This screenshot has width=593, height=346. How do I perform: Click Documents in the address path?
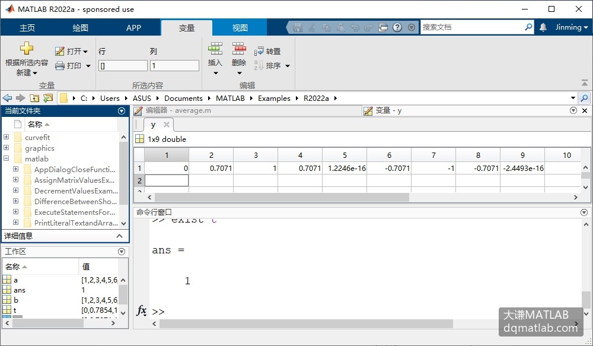pos(183,98)
